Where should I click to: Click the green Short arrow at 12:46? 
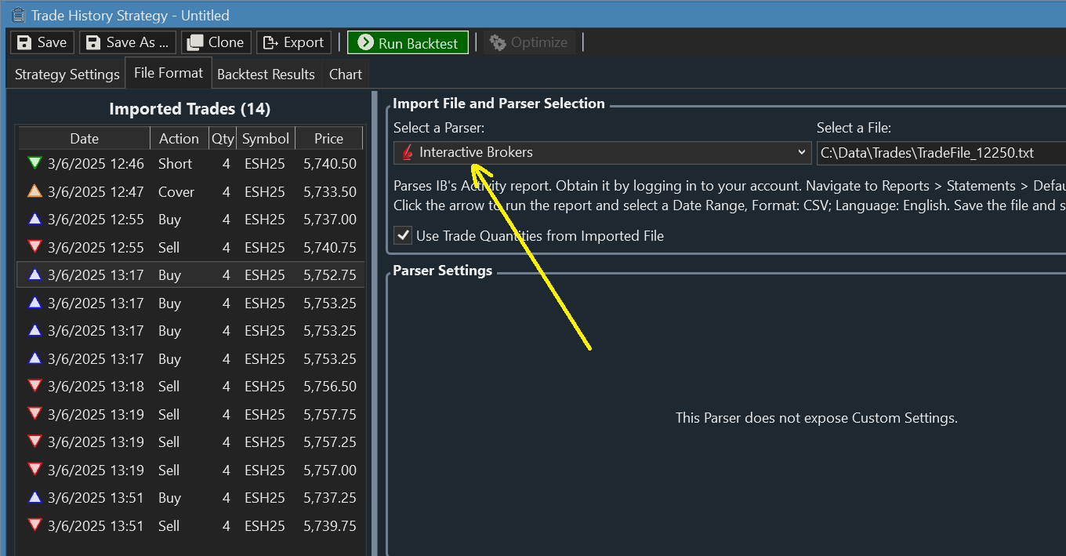click(34, 163)
